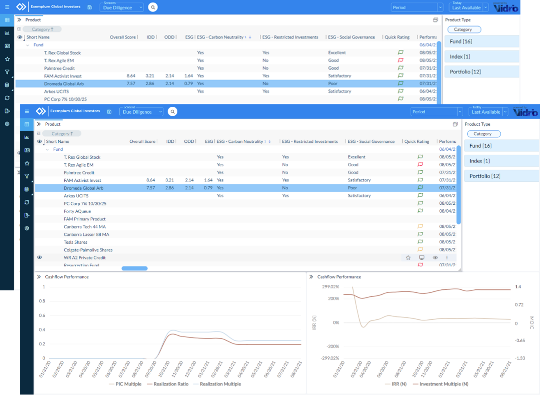The width and height of the screenshot is (541, 396).
Task: Click the restore panel icon in back Product panel
Action: (x=435, y=20)
